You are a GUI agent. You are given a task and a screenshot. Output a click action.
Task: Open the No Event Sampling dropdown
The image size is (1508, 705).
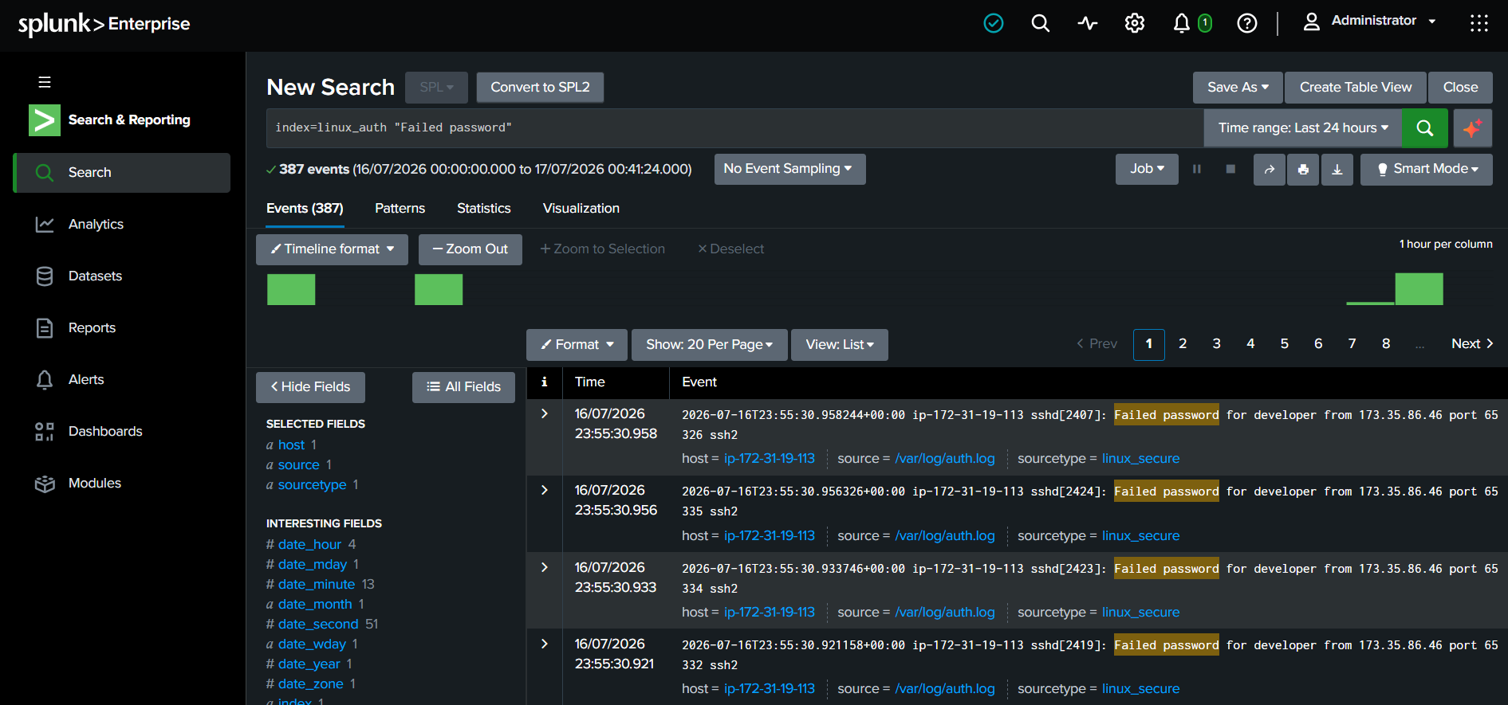coord(789,169)
